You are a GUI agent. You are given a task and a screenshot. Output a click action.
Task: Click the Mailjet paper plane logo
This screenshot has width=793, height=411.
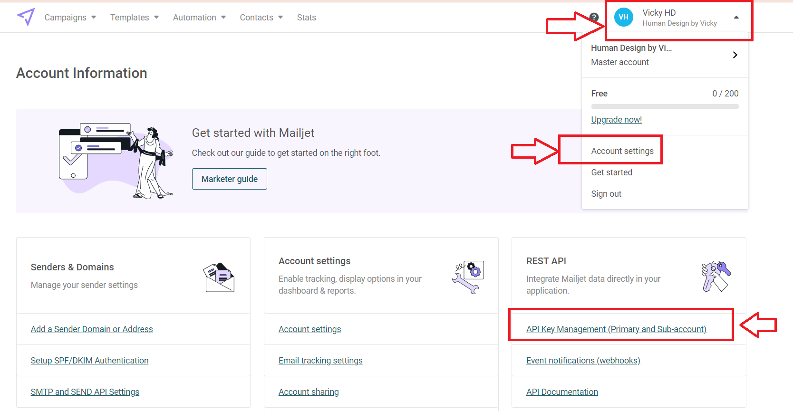pyautogui.click(x=26, y=17)
